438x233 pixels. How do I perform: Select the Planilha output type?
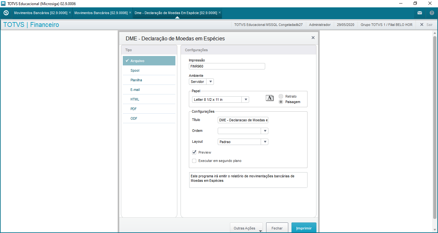pos(149,80)
